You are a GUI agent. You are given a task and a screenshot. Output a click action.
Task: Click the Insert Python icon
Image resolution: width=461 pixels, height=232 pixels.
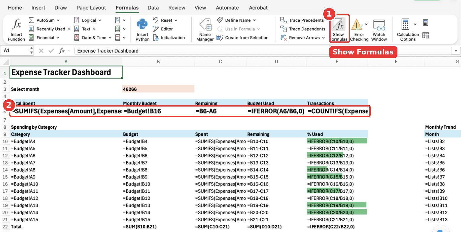pos(142,24)
